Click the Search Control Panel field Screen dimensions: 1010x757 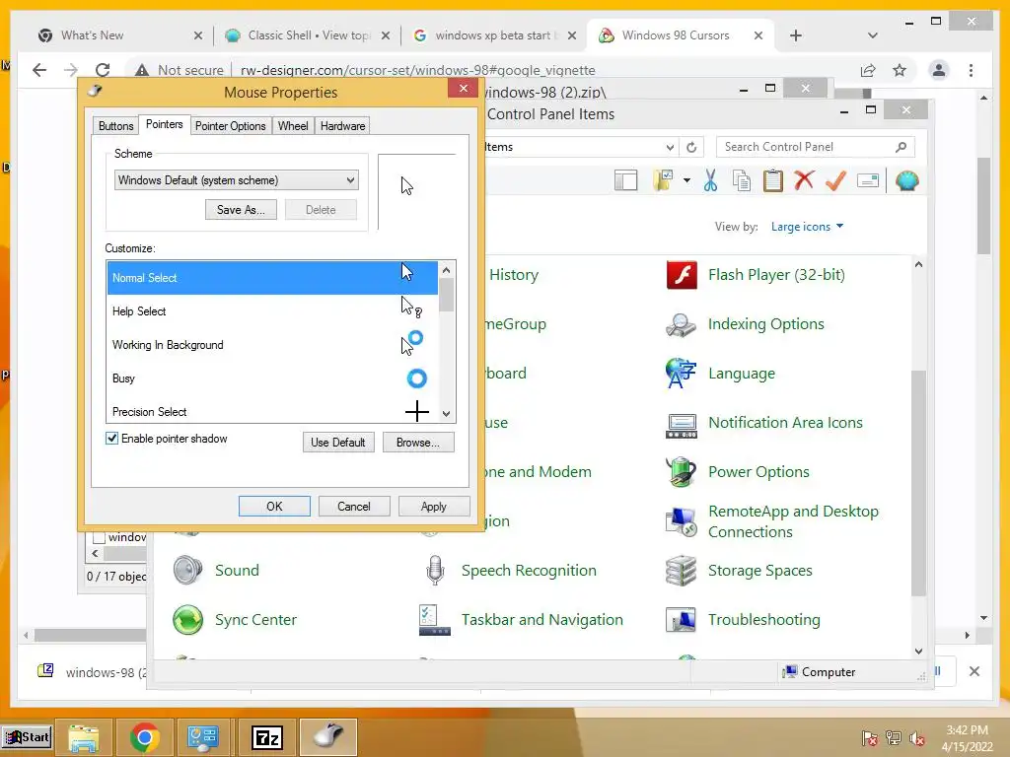(x=815, y=147)
